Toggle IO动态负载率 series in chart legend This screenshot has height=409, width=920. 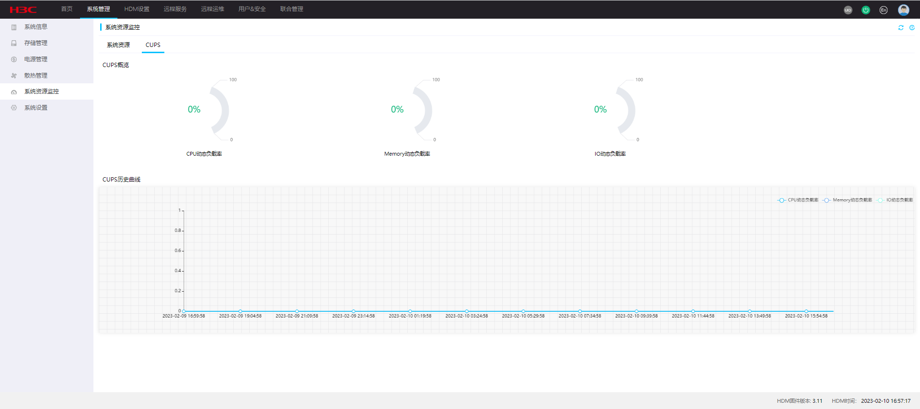tap(895, 200)
